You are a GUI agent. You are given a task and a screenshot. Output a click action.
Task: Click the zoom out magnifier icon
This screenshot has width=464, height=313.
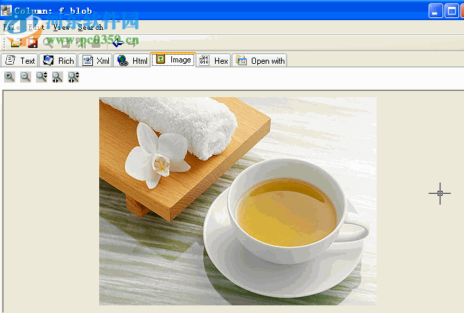[x=26, y=77]
